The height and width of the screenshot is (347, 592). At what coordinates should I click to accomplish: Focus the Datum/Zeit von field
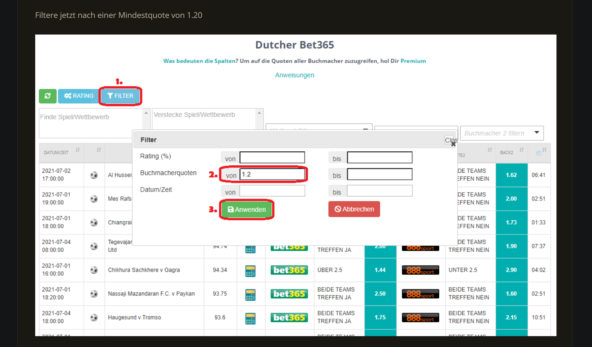click(272, 191)
